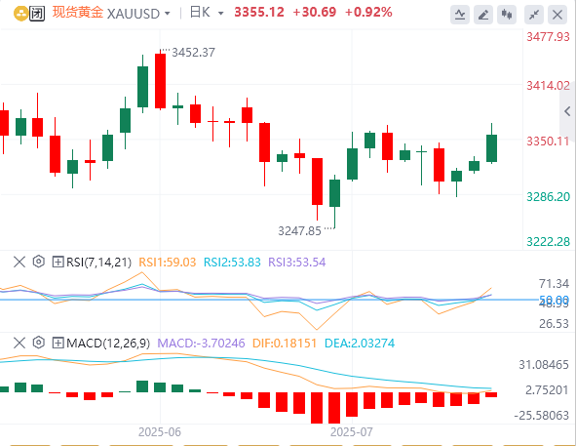Screen dimensions: 576x446
Task: Click the 71.34 RSI scale label
Action: tap(554, 284)
